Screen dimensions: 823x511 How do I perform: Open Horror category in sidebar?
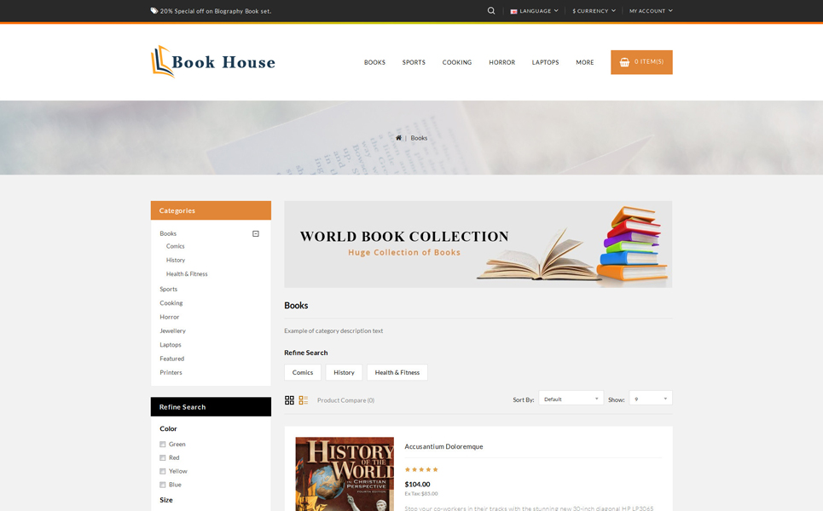pos(169,317)
